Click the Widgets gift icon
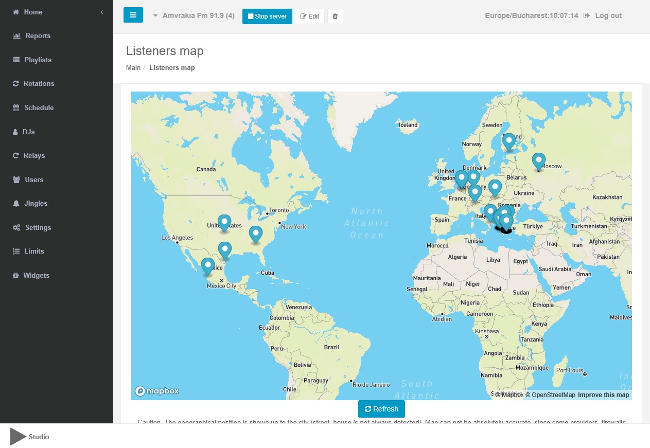 (x=16, y=276)
